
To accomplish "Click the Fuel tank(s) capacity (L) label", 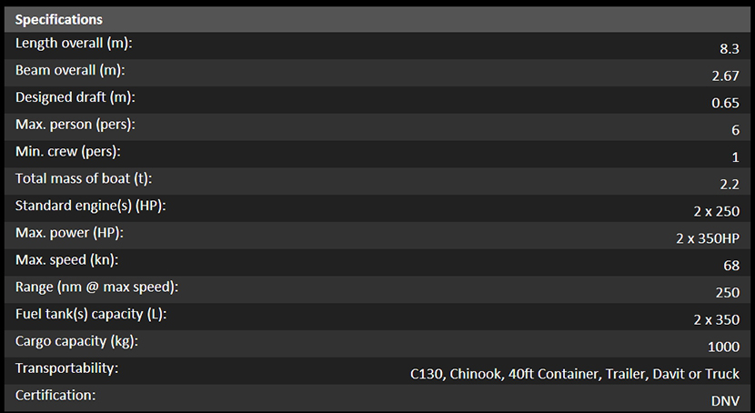I will 91,315.
